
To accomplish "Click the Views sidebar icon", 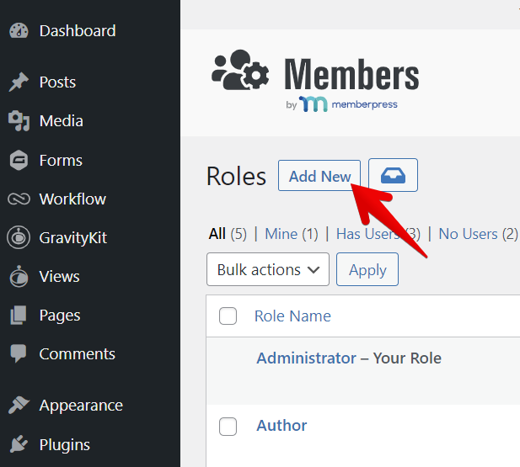I will pyautogui.click(x=19, y=277).
